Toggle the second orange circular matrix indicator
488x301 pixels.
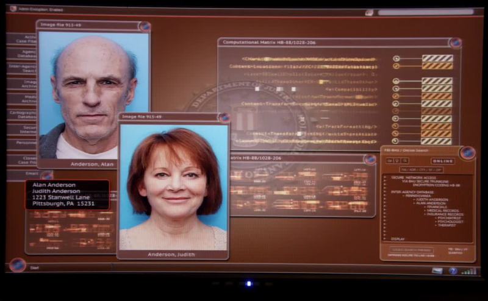point(396,96)
